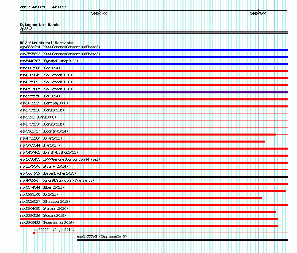Click the 34490800 ruler position label
This screenshot has height=253, width=297.
(258, 13)
